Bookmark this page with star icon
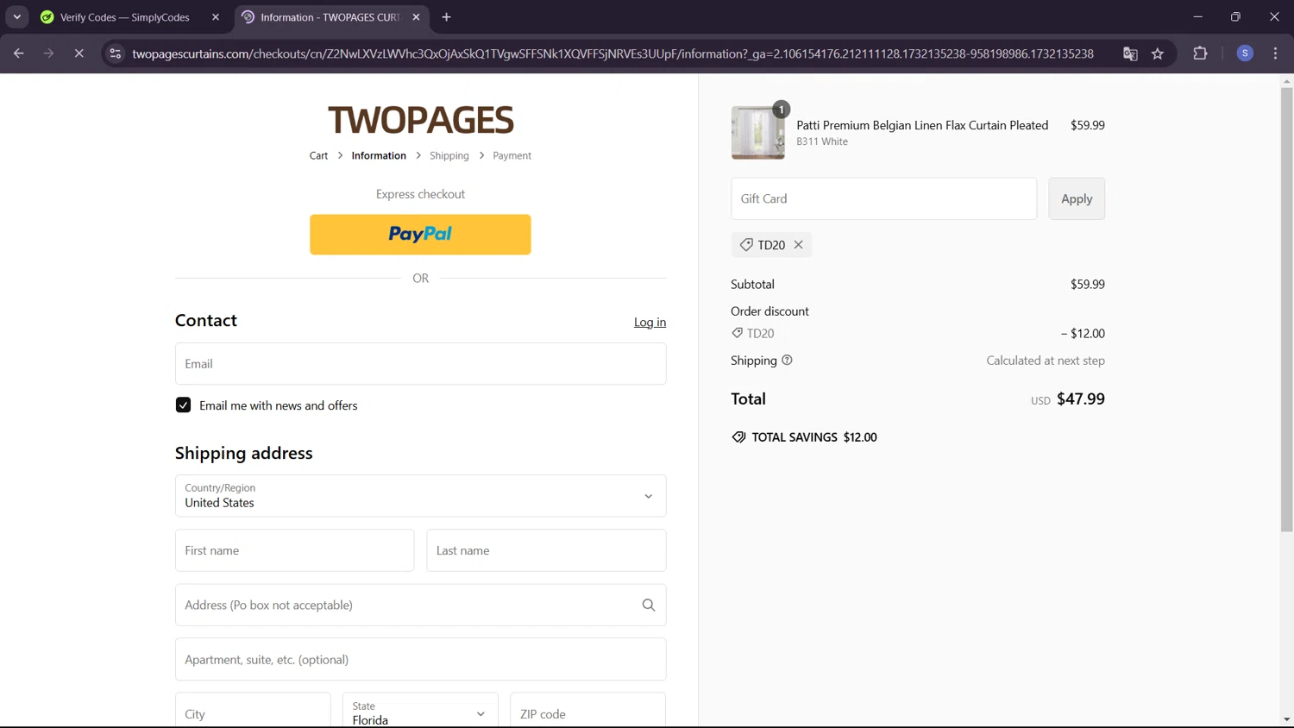 click(x=1158, y=53)
